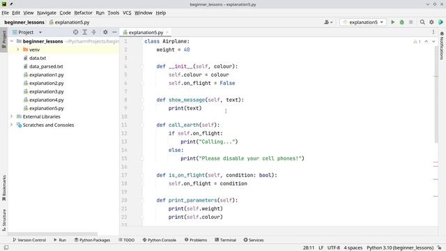Open the Navigate menu

(x=47, y=13)
